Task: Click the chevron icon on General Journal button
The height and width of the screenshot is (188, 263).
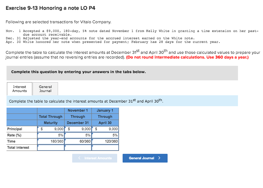Action: (x=159, y=158)
